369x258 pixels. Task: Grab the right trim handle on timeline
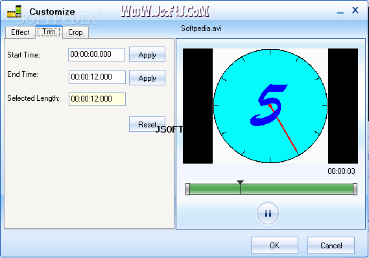tap(355, 189)
